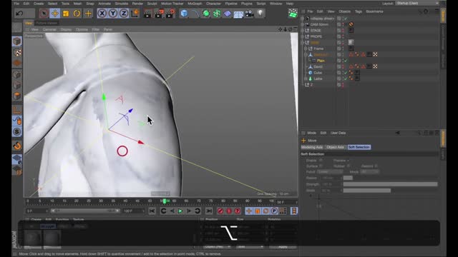Toggle visibility dots for STAGE object
This screenshot has height=257, width=458.
(x=343, y=30)
